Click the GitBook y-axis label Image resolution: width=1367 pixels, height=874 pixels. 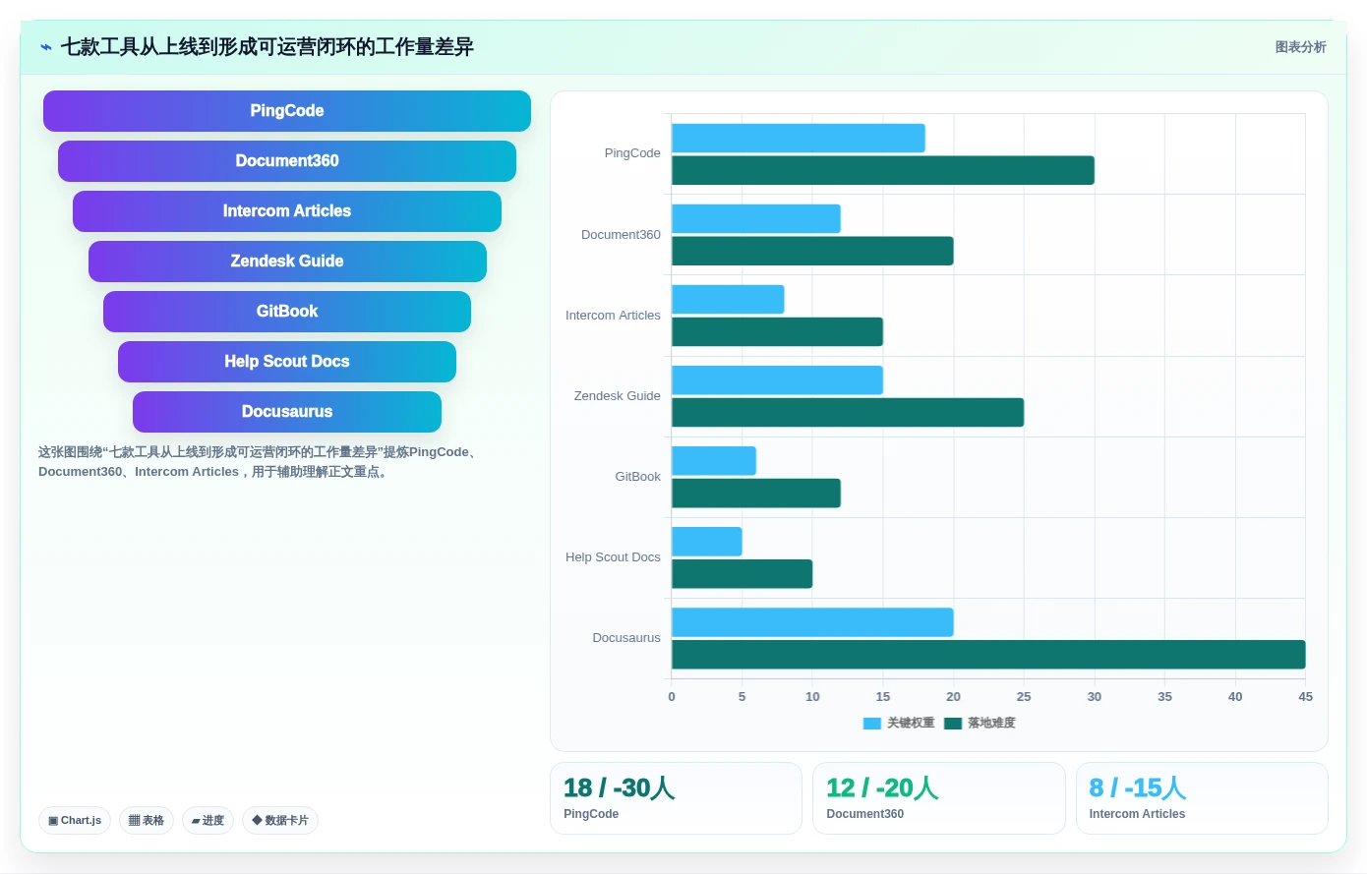click(x=637, y=477)
